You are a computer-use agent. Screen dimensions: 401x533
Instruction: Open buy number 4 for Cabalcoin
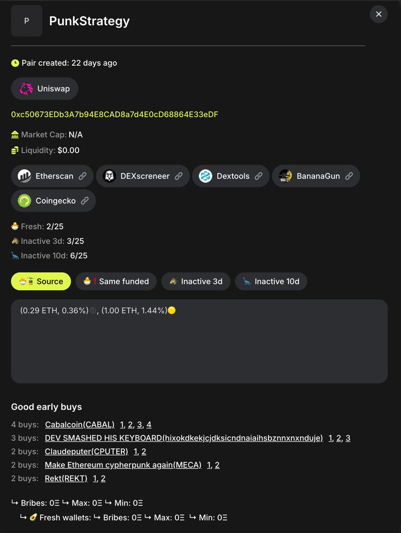(x=149, y=425)
